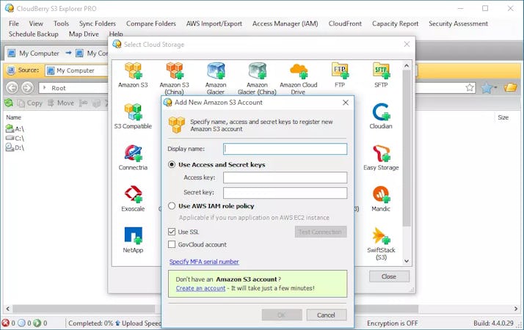
Task: Select the D:\ drive in file list
Action: pyautogui.click(x=15, y=147)
